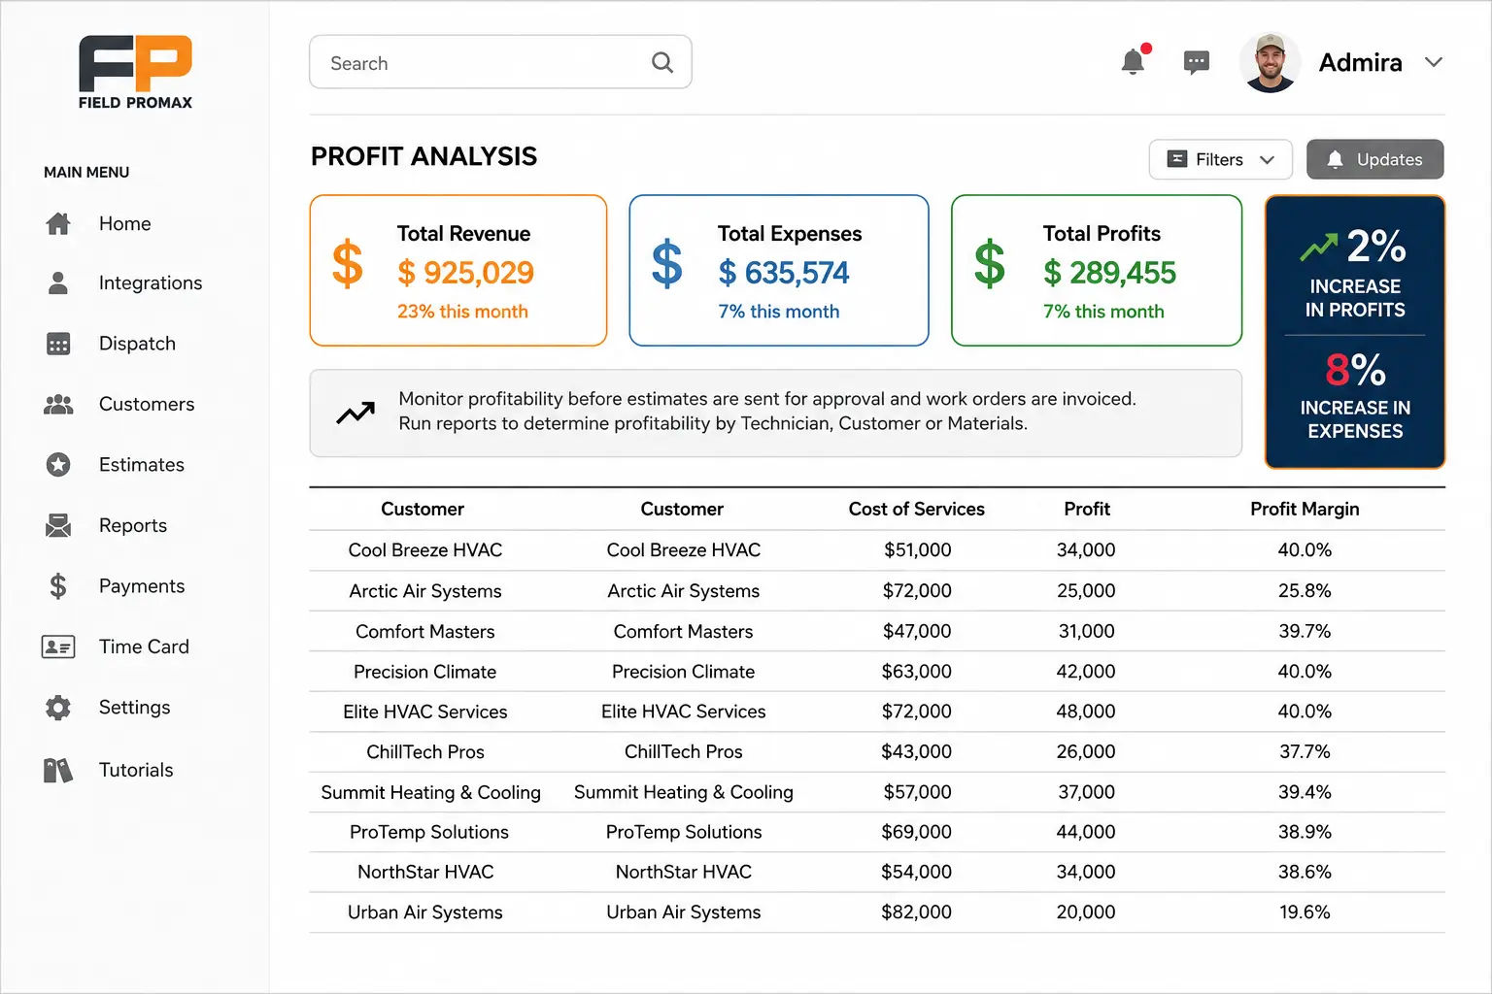Screen dimensions: 1492x994
Task: Focus the Search input field
Action: (500, 62)
